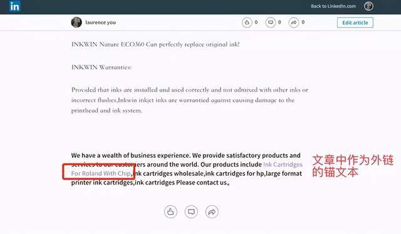Open laurence you author name
Viewport: 401px width, 234px height.
[x=100, y=23]
